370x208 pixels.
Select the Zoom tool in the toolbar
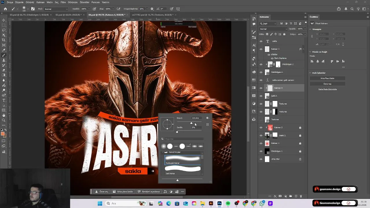click(x=4, y=120)
